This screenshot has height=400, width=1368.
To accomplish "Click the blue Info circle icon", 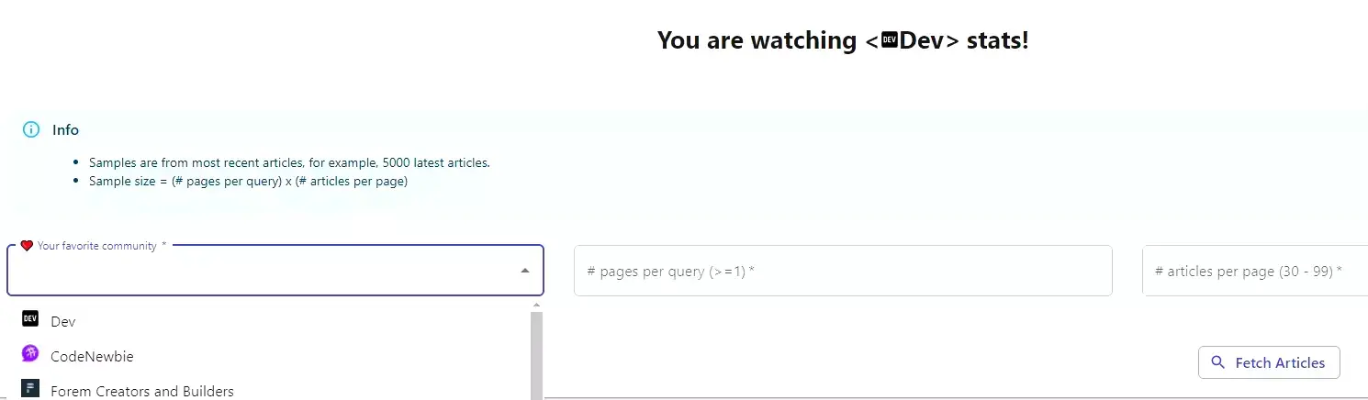I will coord(31,129).
